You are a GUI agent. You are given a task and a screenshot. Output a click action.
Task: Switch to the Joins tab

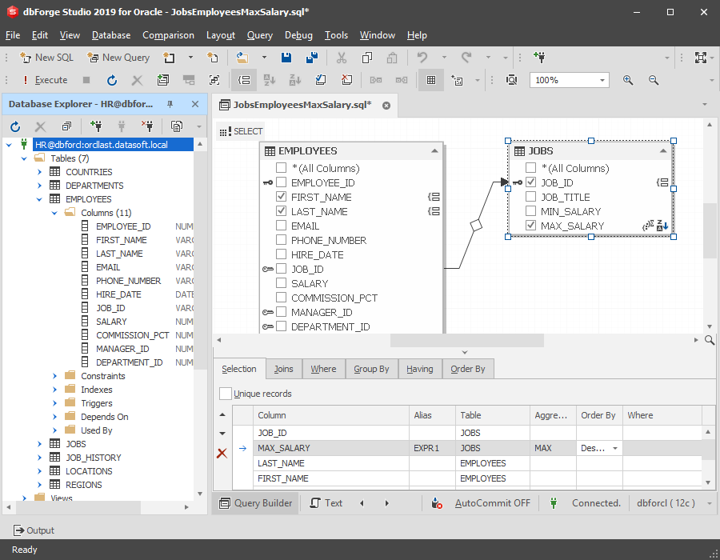[283, 369]
